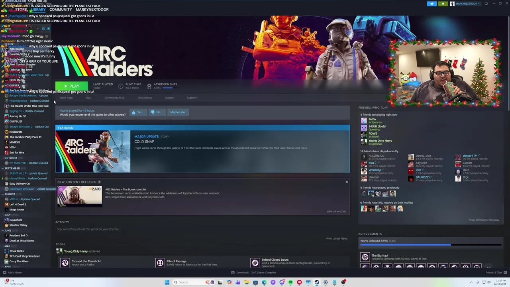Open J-DUB (Josh) friend avatar

pyautogui.click(x=364, y=128)
